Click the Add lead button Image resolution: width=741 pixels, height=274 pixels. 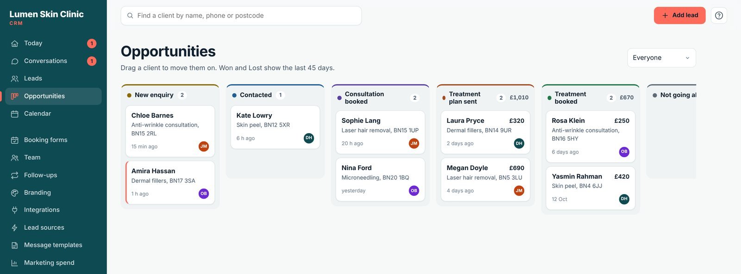[x=679, y=16]
